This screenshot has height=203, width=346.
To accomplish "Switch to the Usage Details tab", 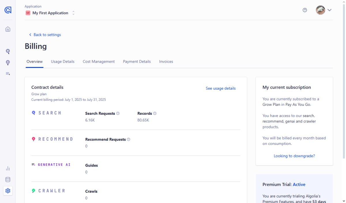I will [x=63, y=62].
